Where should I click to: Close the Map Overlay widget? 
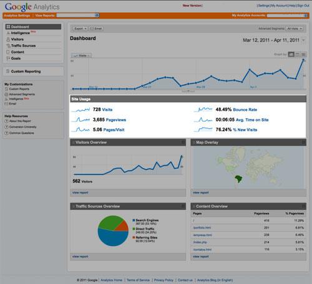tap(303, 142)
